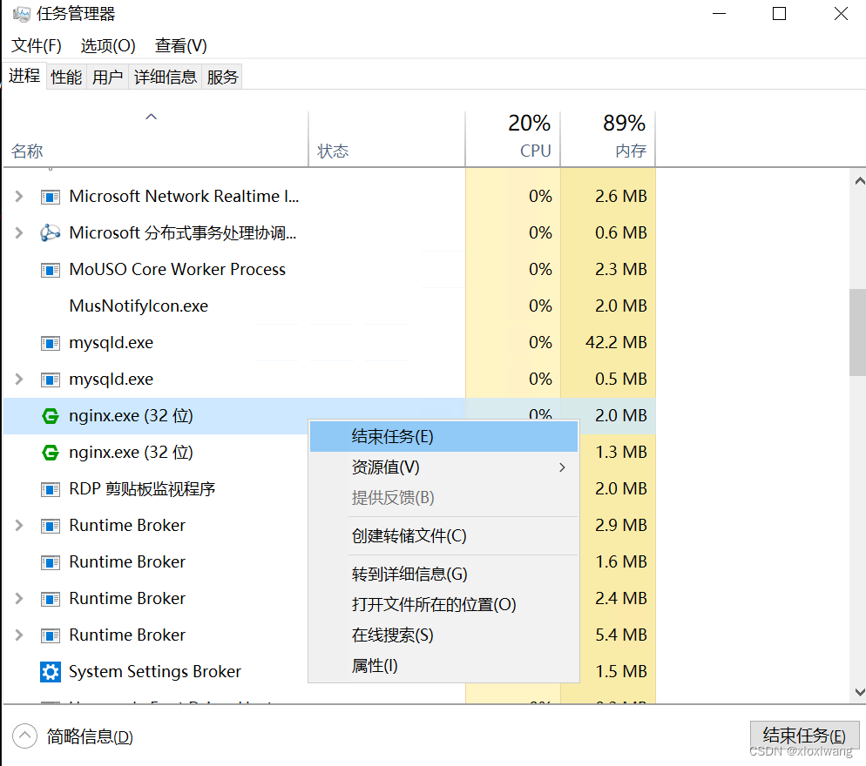Choose 属性(I) in the context menu
866x766 pixels.
(x=443, y=666)
